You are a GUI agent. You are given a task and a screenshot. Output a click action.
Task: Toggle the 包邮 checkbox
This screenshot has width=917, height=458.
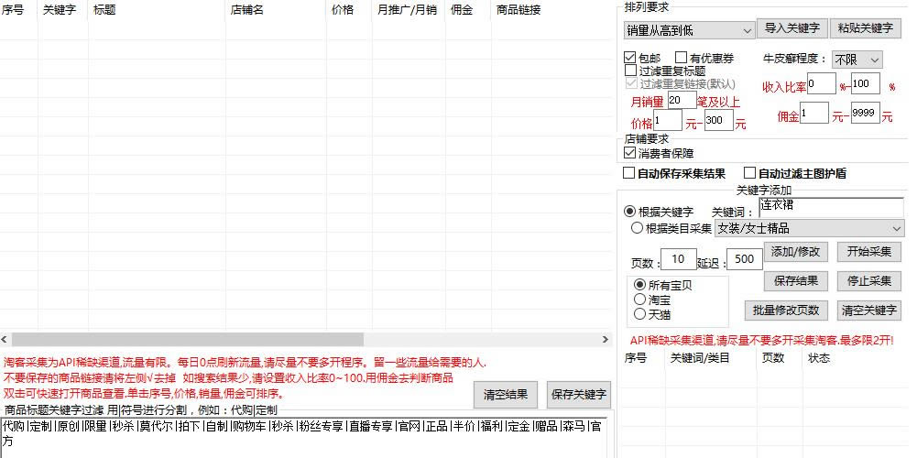(x=630, y=58)
